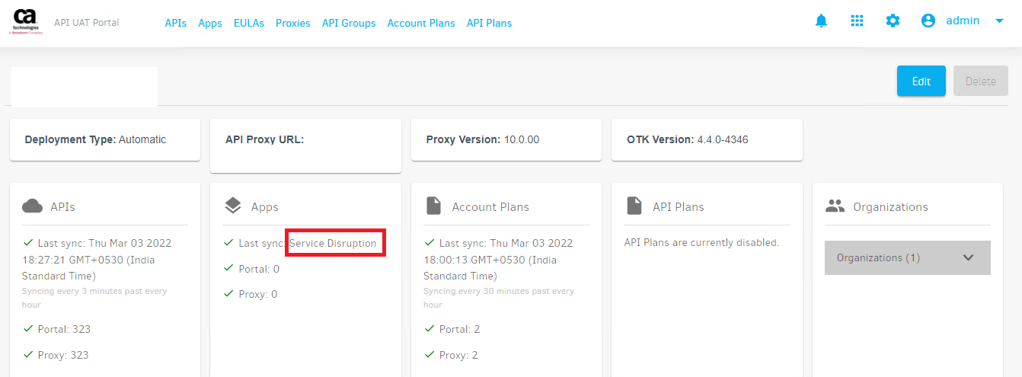1022x377 pixels.
Task: Click Apps Proxy: 0 checkmark
Action: pyautogui.click(x=229, y=293)
